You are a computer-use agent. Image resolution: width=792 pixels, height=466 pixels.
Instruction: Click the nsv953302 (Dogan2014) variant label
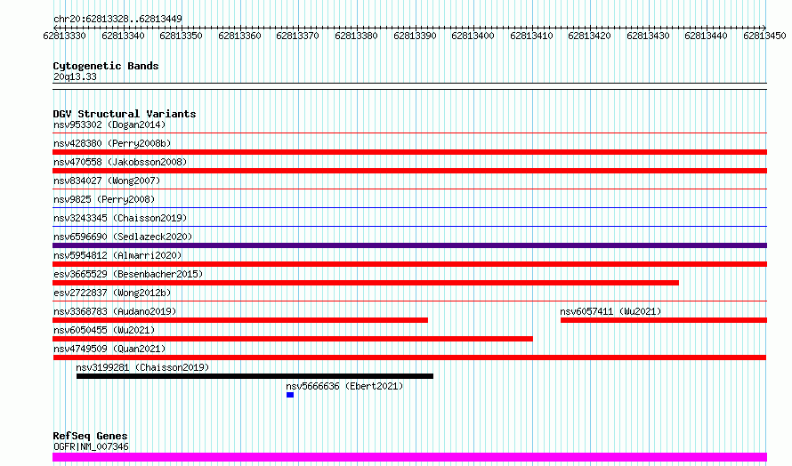109,125
